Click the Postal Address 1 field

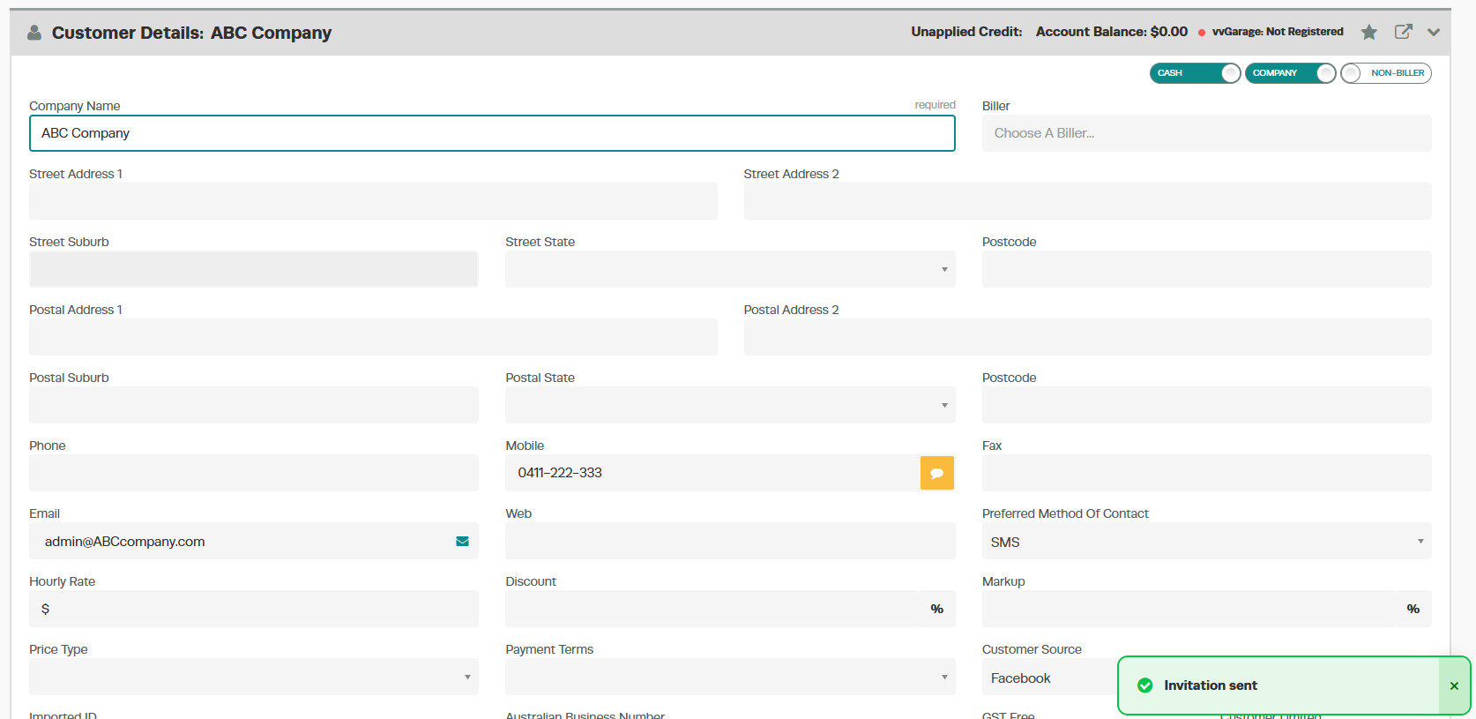[x=373, y=337]
